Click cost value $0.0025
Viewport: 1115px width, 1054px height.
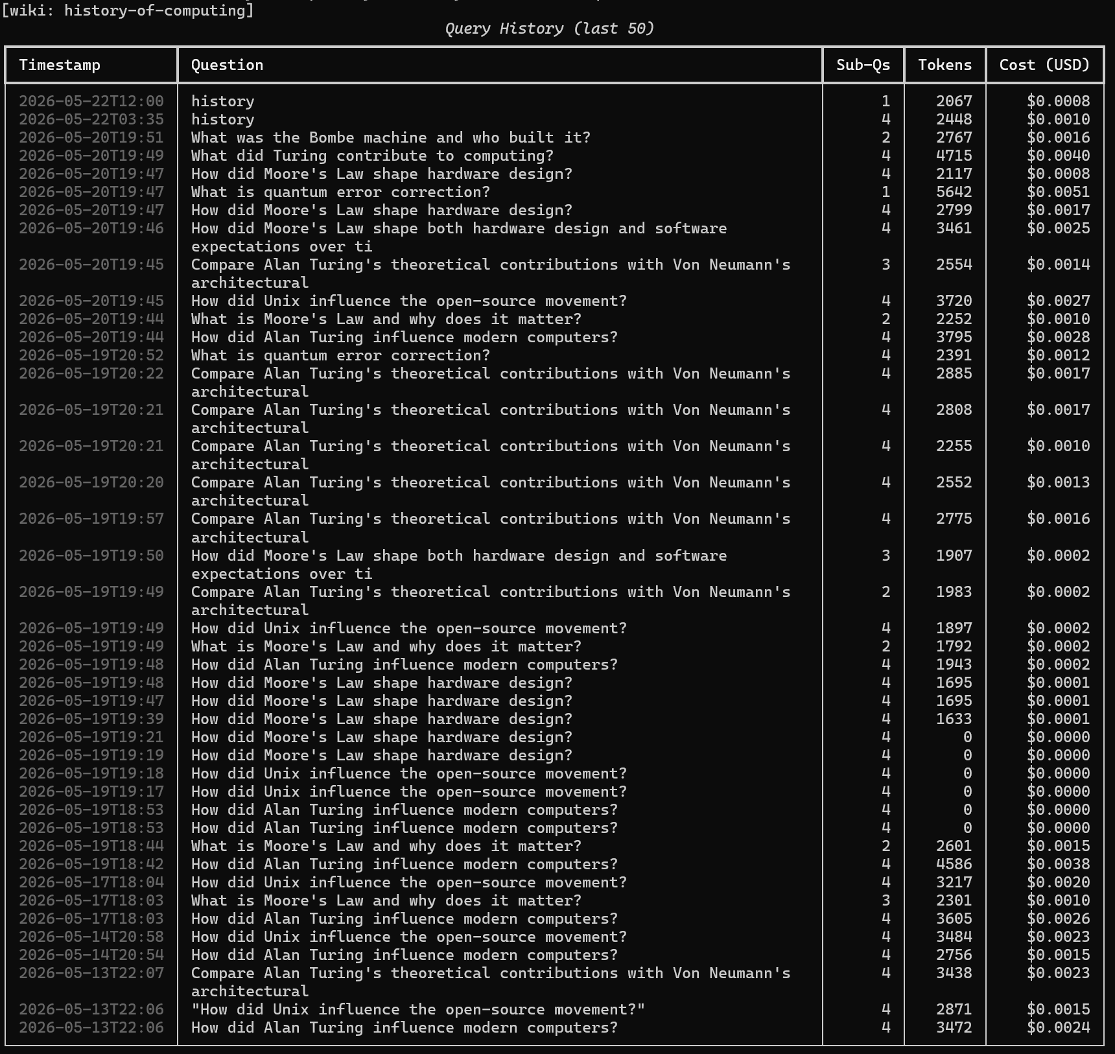[1058, 228]
